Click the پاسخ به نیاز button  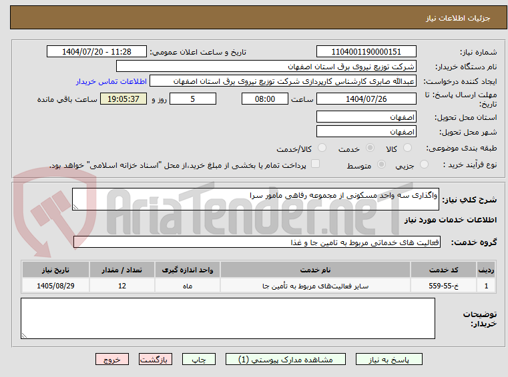click(389, 359)
